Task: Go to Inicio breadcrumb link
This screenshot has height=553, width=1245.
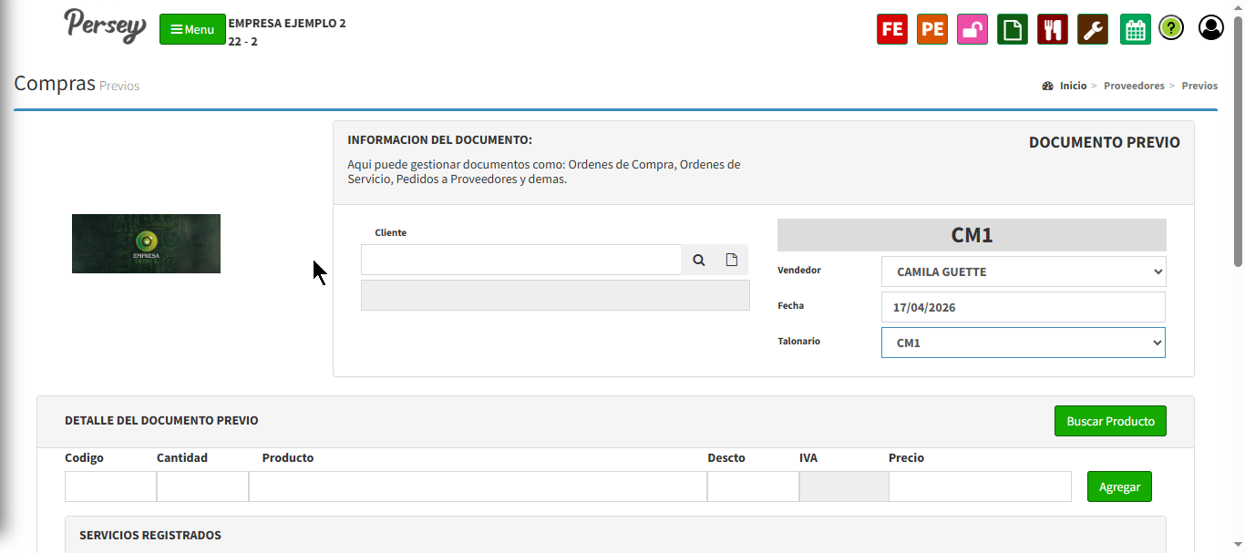Action: coord(1073,86)
